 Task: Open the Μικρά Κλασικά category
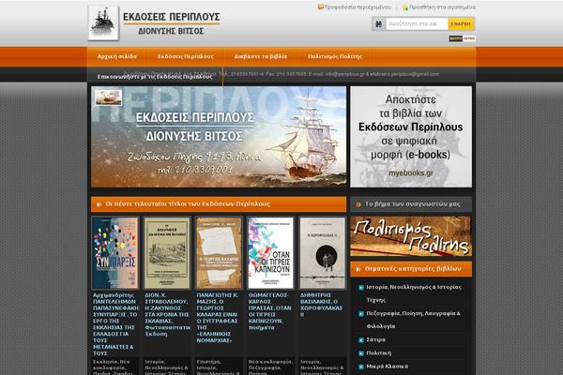[387, 367]
